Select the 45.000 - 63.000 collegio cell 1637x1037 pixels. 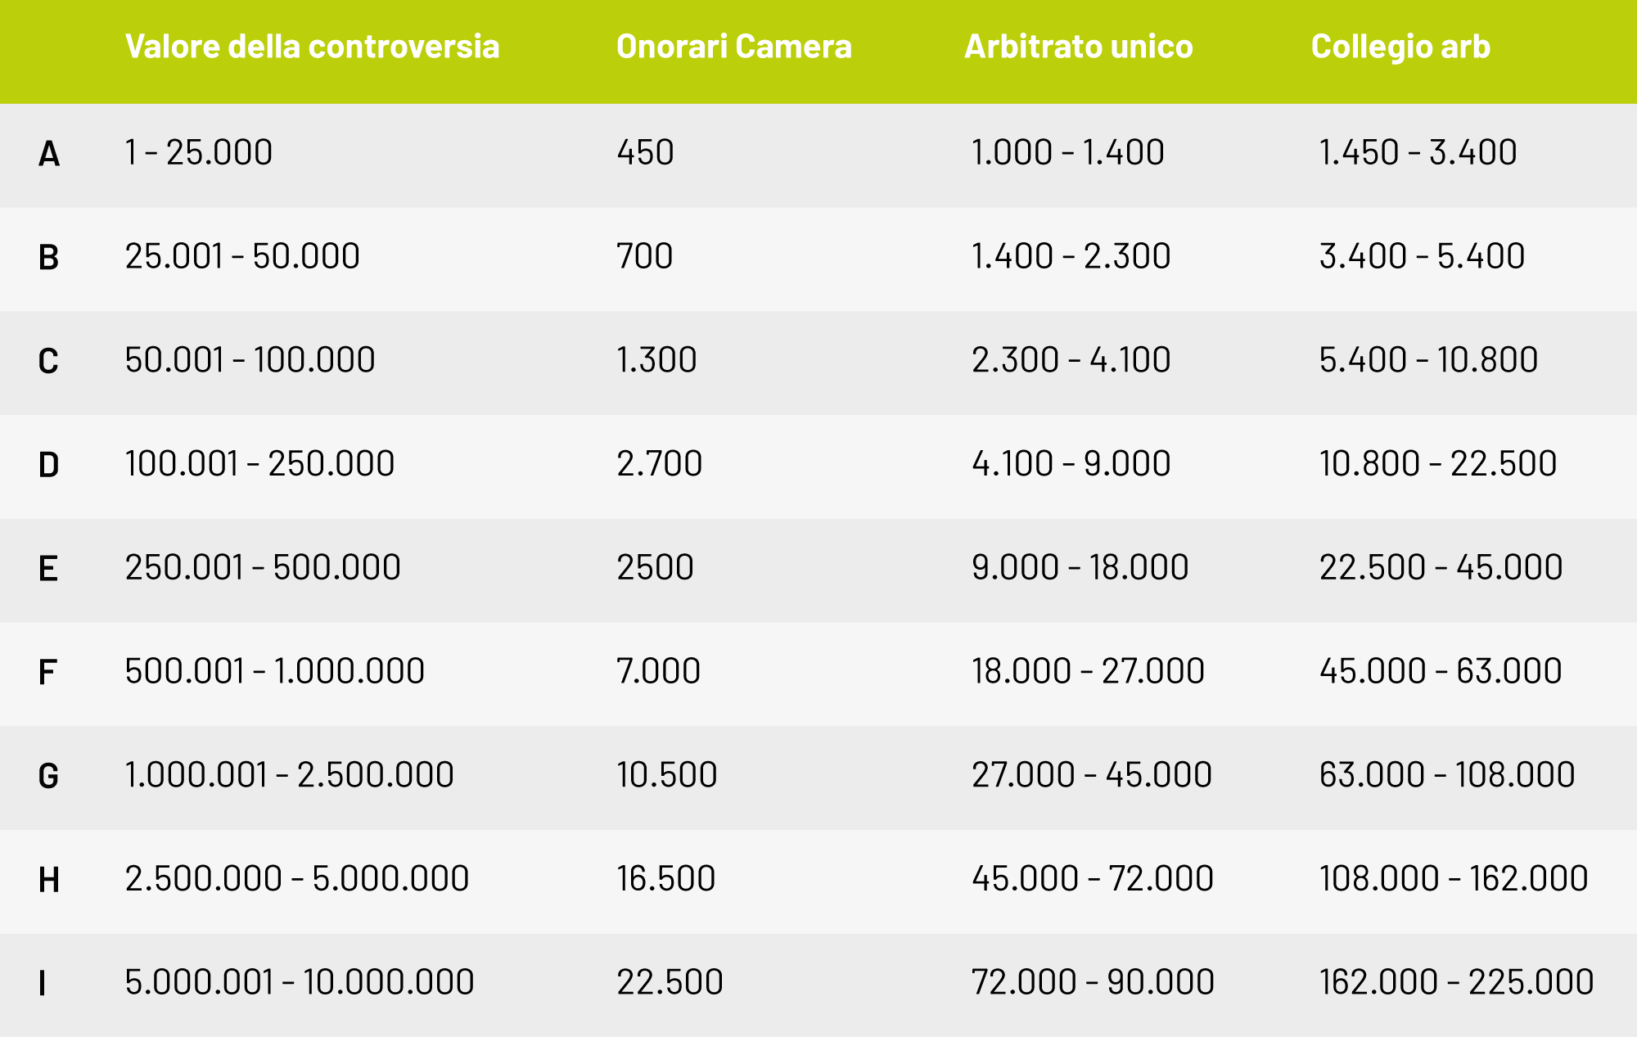click(x=1441, y=671)
